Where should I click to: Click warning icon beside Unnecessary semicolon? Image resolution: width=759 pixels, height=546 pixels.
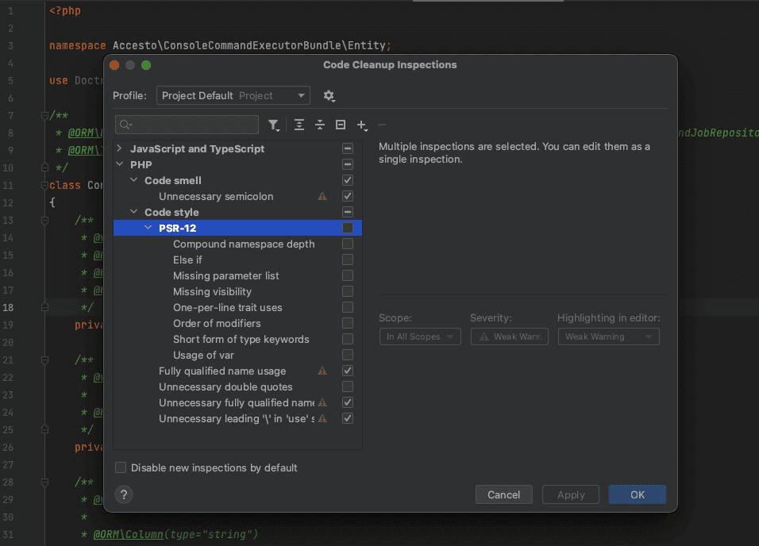click(322, 196)
